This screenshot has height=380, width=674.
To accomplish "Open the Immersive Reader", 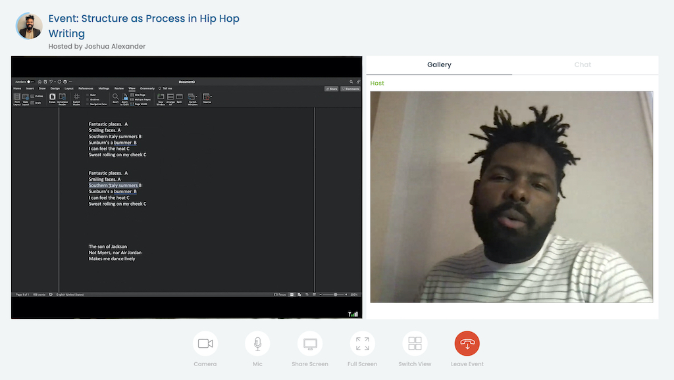I will pos(63,99).
